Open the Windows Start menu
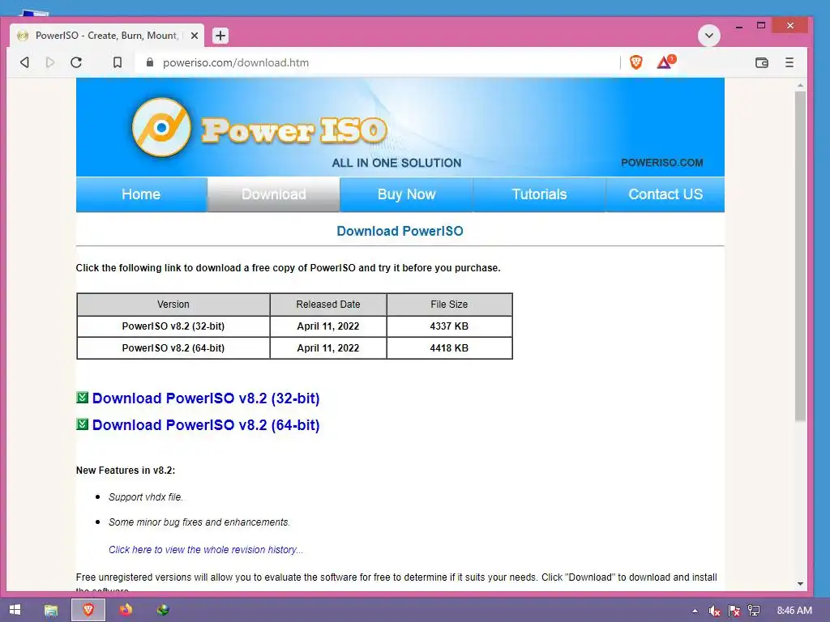The width and height of the screenshot is (830, 622). click(15, 610)
